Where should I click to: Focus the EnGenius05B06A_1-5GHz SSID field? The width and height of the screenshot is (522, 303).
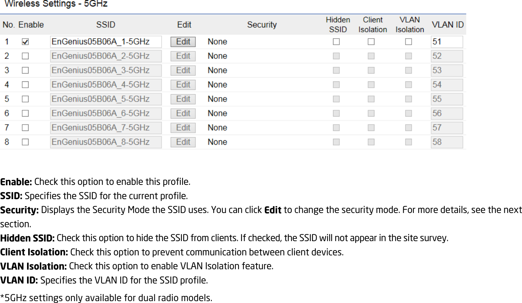tap(106, 42)
